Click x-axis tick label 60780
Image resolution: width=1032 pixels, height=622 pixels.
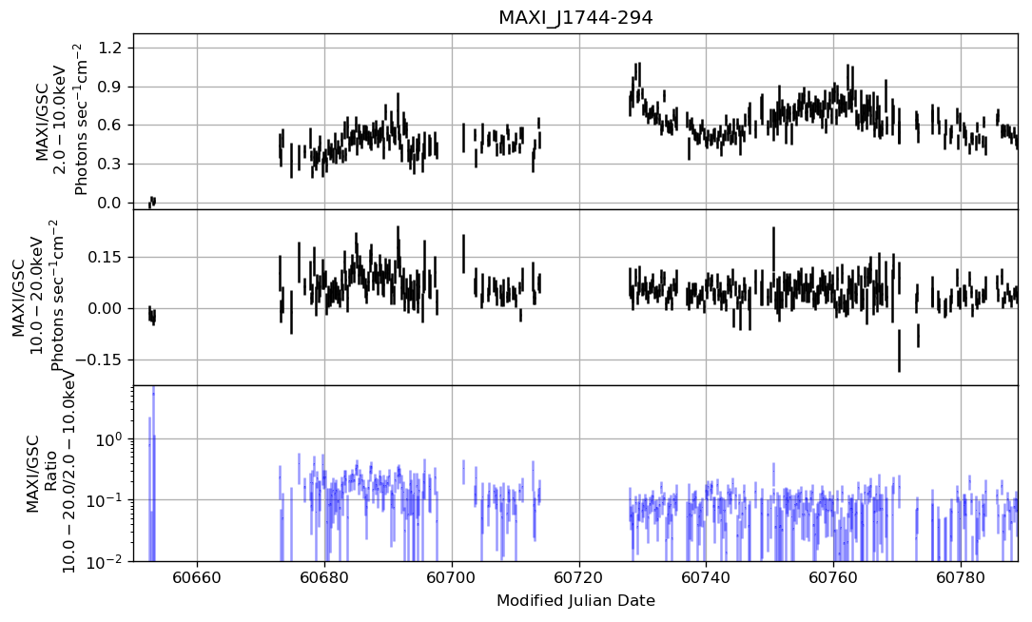pyautogui.click(x=961, y=578)
